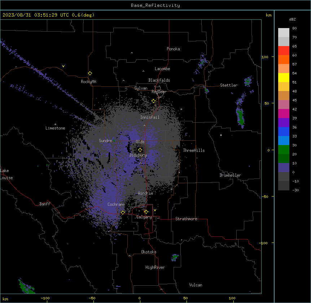Click the Calgary city label
The height and width of the screenshot is (303, 311).
tap(144, 217)
